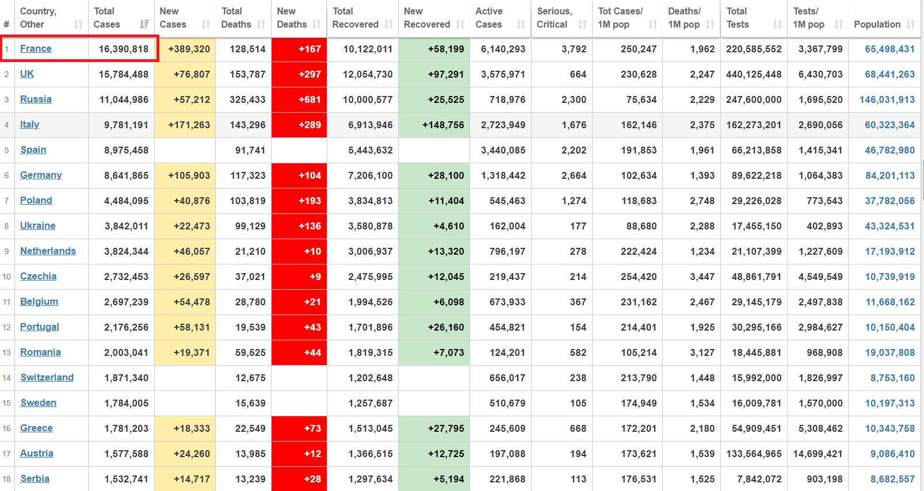Open Serbia population link 8,682,557

click(x=892, y=479)
